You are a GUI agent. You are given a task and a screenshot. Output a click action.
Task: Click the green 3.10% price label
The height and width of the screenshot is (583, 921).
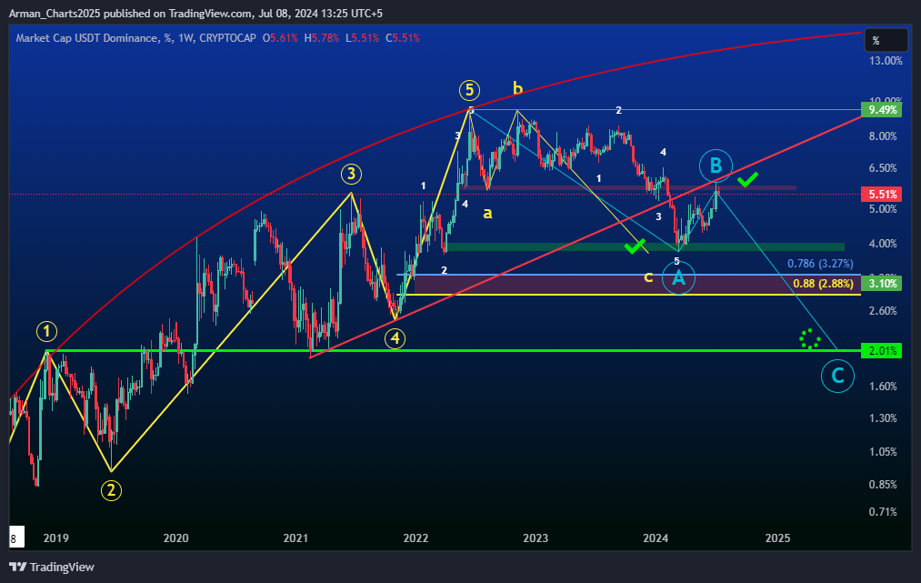(881, 284)
